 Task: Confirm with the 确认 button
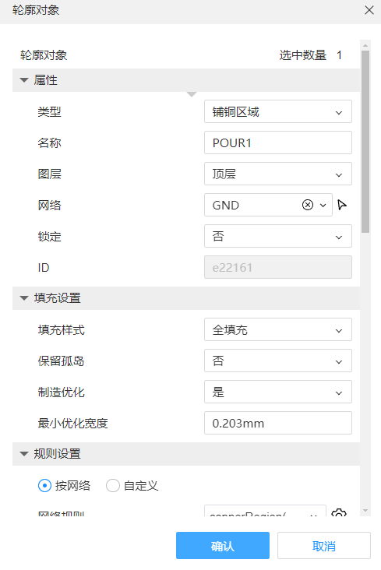[x=223, y=546]
